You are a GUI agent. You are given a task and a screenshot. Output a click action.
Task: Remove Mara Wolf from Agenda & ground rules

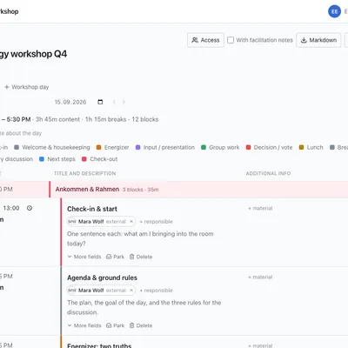coord(131,291)
